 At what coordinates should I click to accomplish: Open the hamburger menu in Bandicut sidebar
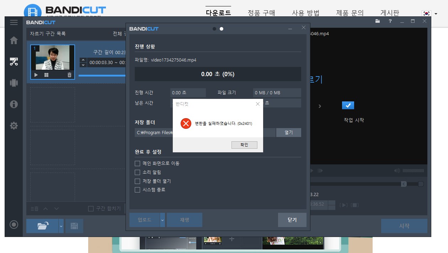(x=14, y=22)
